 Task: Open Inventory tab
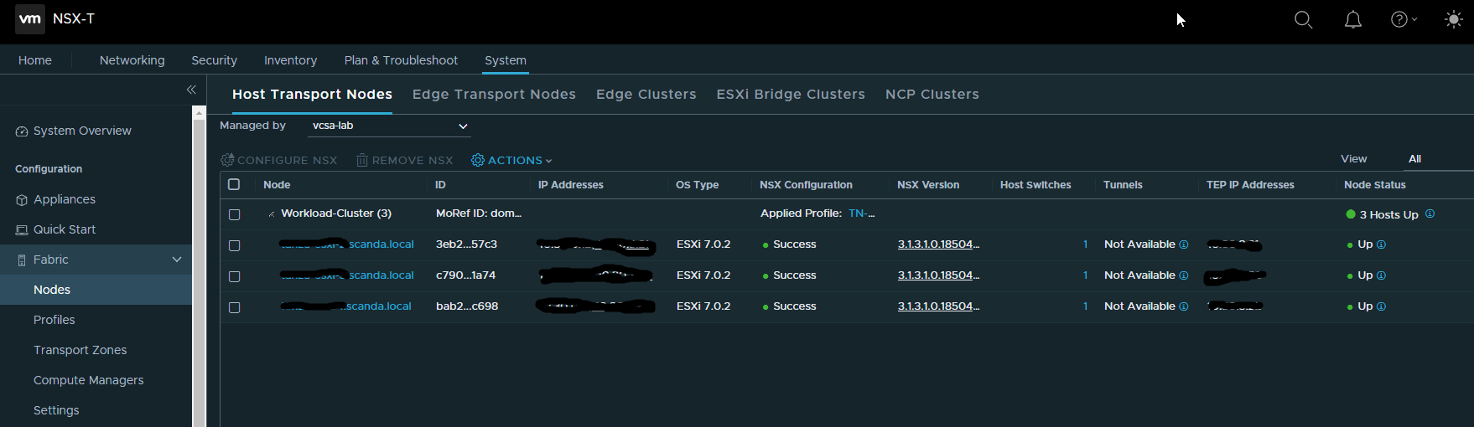pyautogui.click(x=290, y=60)
